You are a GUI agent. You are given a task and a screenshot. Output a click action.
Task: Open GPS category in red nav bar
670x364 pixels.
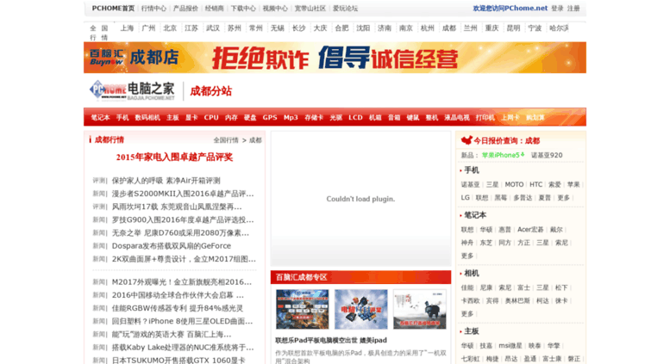pyautogui.click(x=270, y=118)
